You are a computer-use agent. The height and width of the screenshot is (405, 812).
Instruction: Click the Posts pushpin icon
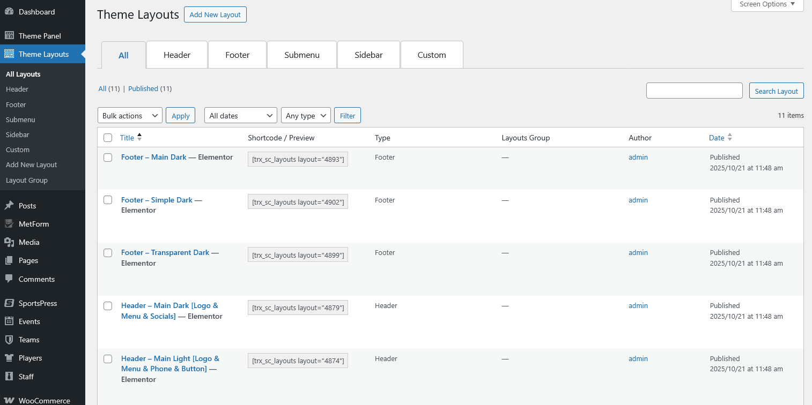(9, 206)
